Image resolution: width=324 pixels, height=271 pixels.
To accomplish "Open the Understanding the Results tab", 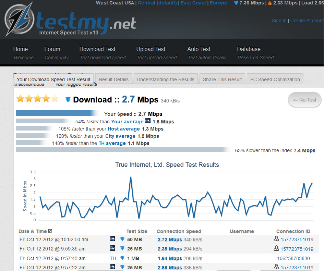I will click(166, 79).
